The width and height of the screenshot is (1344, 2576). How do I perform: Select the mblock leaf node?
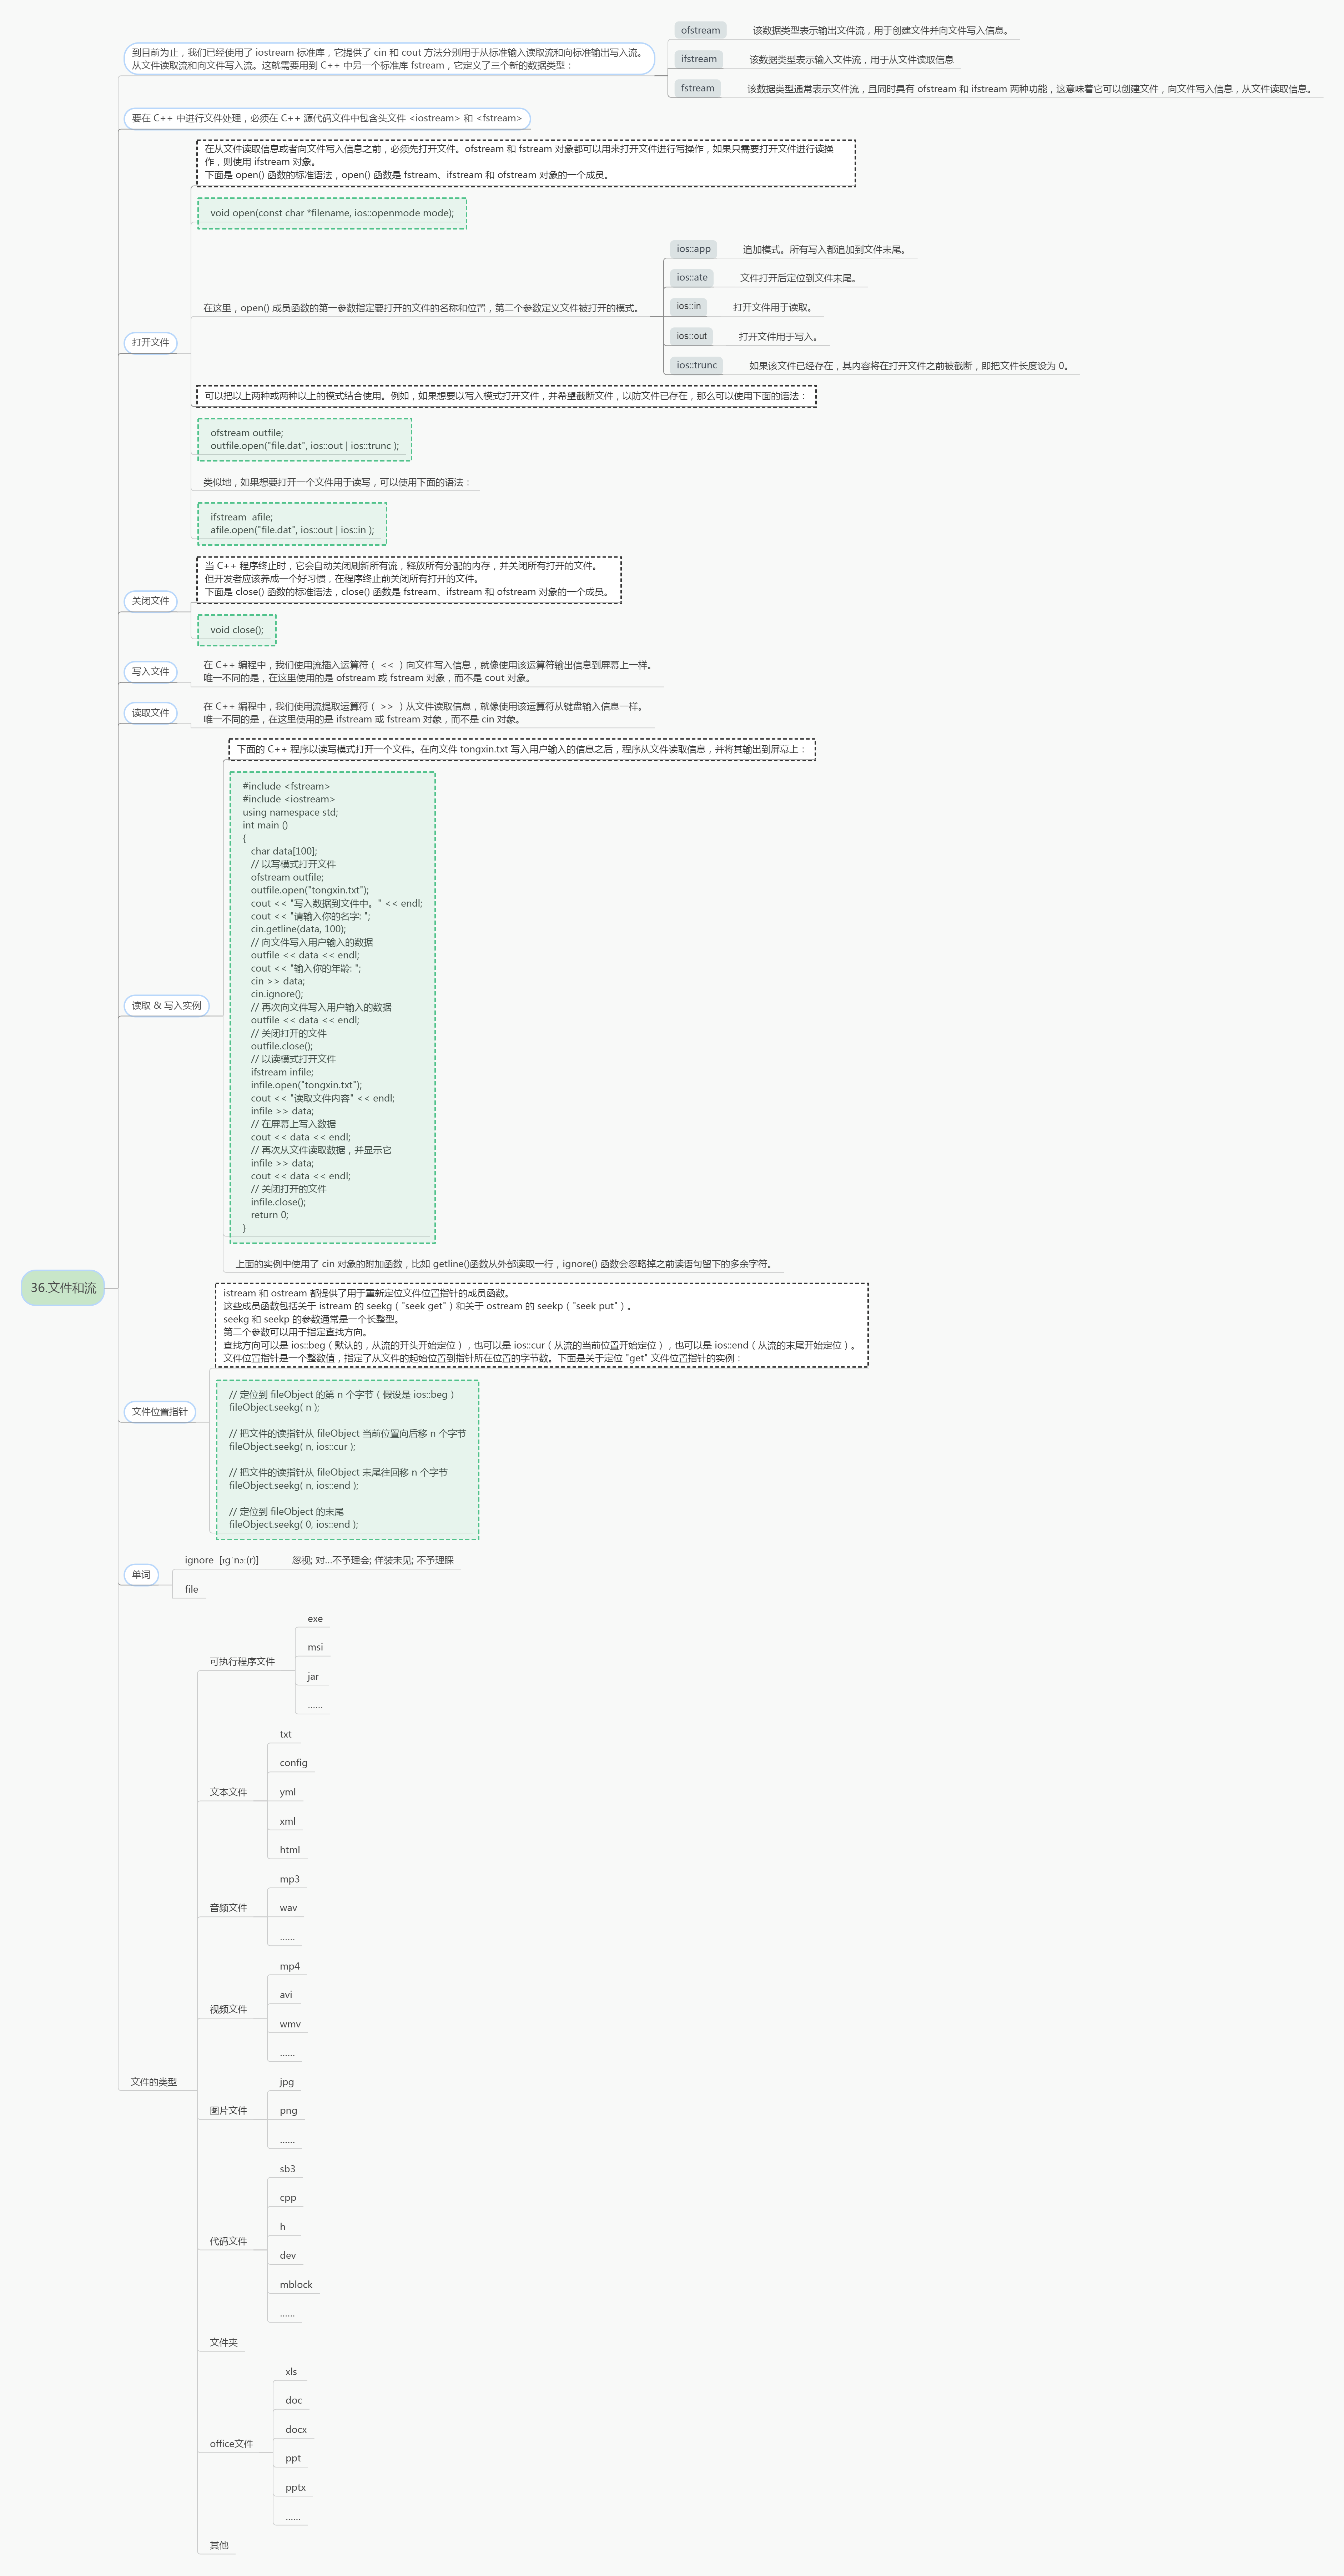tap(296, 2284)
